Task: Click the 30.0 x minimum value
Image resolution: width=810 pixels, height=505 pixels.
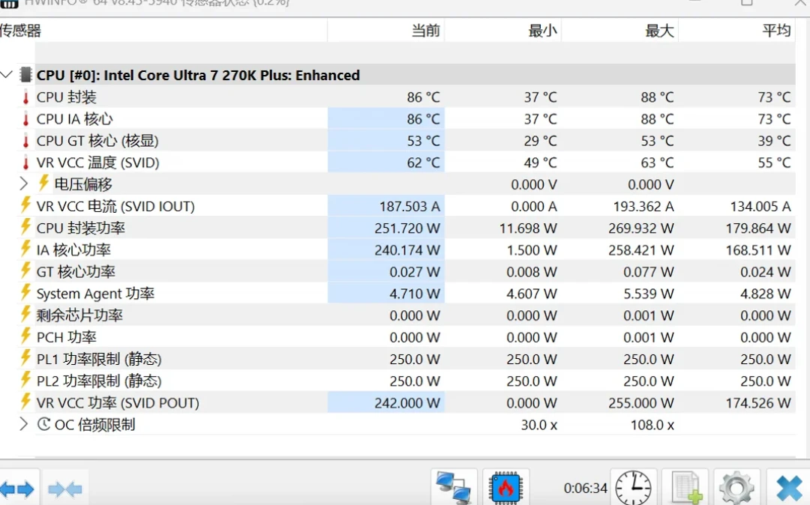Action: (538, 425)
